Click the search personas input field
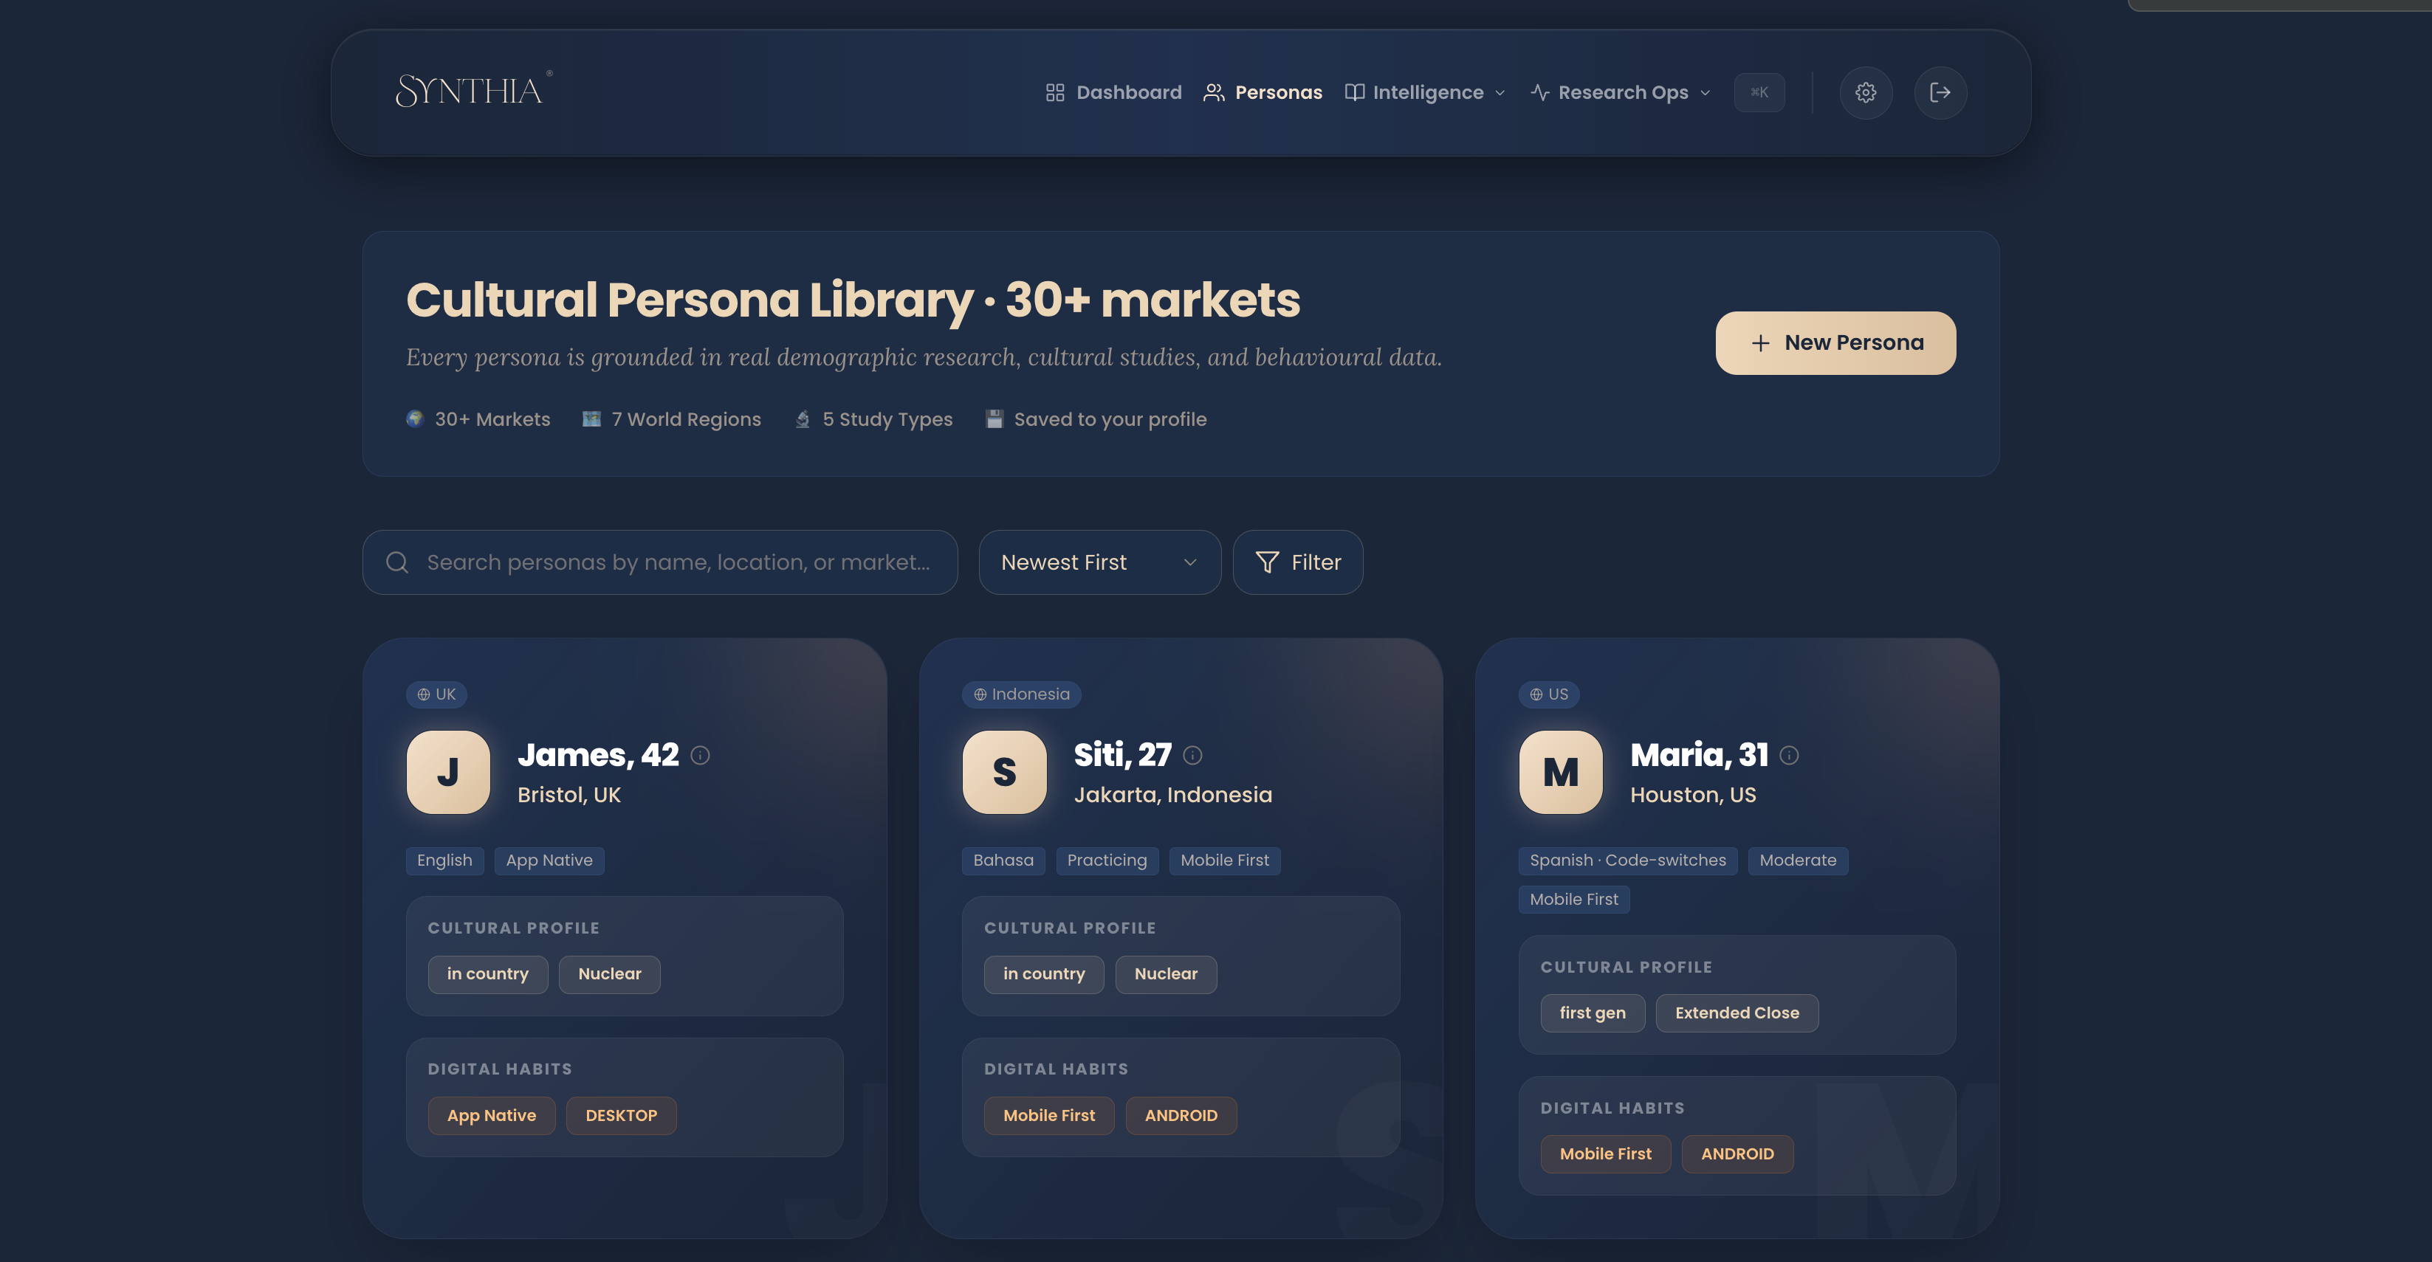The height and width of the screenshot is (1262, 2432). pyautogui.click(x=677, y=562)
